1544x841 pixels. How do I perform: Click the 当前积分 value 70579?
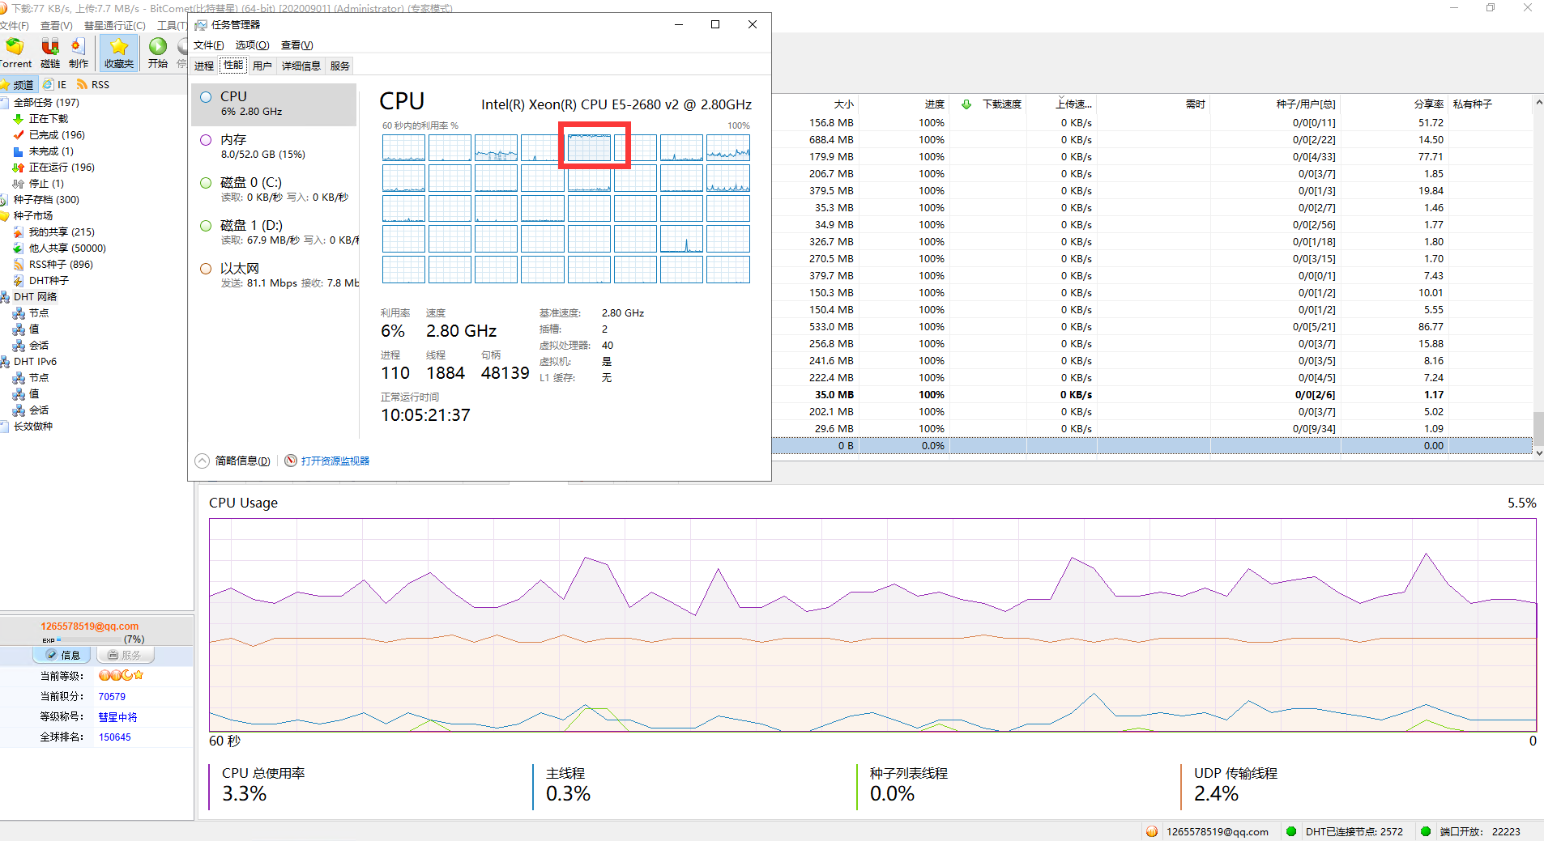click(x=112, y=696)
